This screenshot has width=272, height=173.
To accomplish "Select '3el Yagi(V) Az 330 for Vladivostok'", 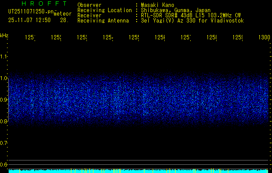I will pyautogui.click(x=192, y=21).
